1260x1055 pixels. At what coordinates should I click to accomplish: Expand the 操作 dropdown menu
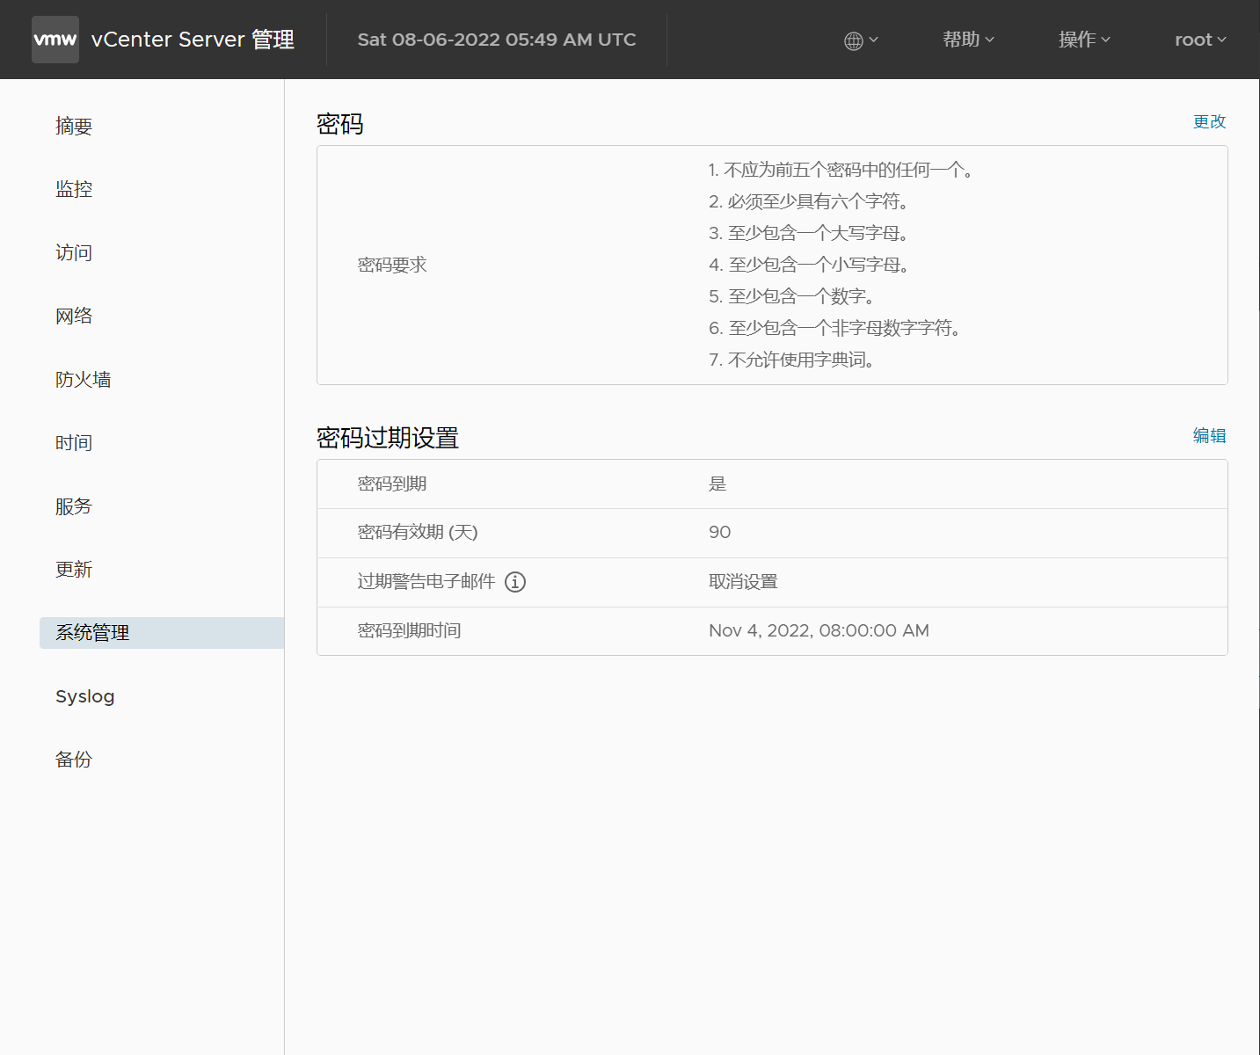(1084, 40)
